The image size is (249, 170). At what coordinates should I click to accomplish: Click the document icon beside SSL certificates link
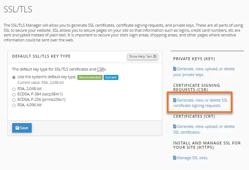[175, 126]
